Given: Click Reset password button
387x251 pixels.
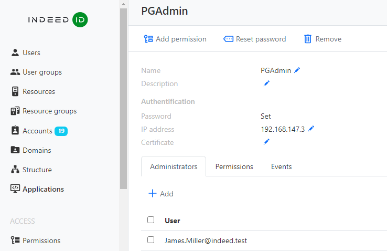Looking at the screenshot, I should (x=255, y=39).
